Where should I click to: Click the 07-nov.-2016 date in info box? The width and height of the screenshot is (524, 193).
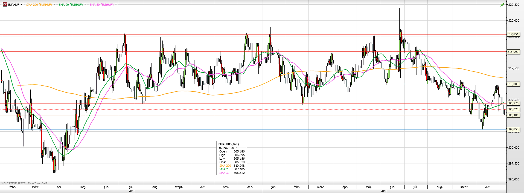(228, 148)
